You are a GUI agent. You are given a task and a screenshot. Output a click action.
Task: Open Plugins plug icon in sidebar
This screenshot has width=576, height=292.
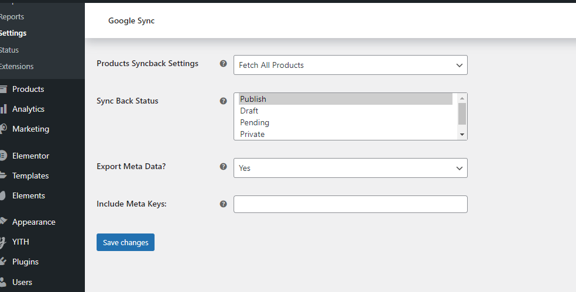[4, 261]
